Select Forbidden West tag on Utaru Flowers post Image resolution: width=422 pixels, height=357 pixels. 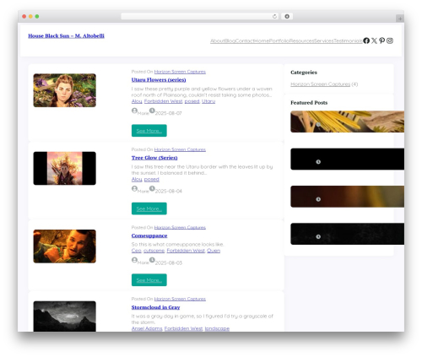(163, 101)
